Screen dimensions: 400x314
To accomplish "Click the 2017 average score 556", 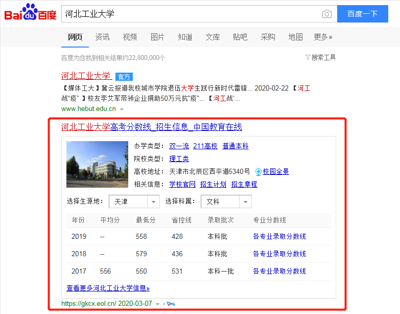I will pyautogui.click(x=105, y=271).
